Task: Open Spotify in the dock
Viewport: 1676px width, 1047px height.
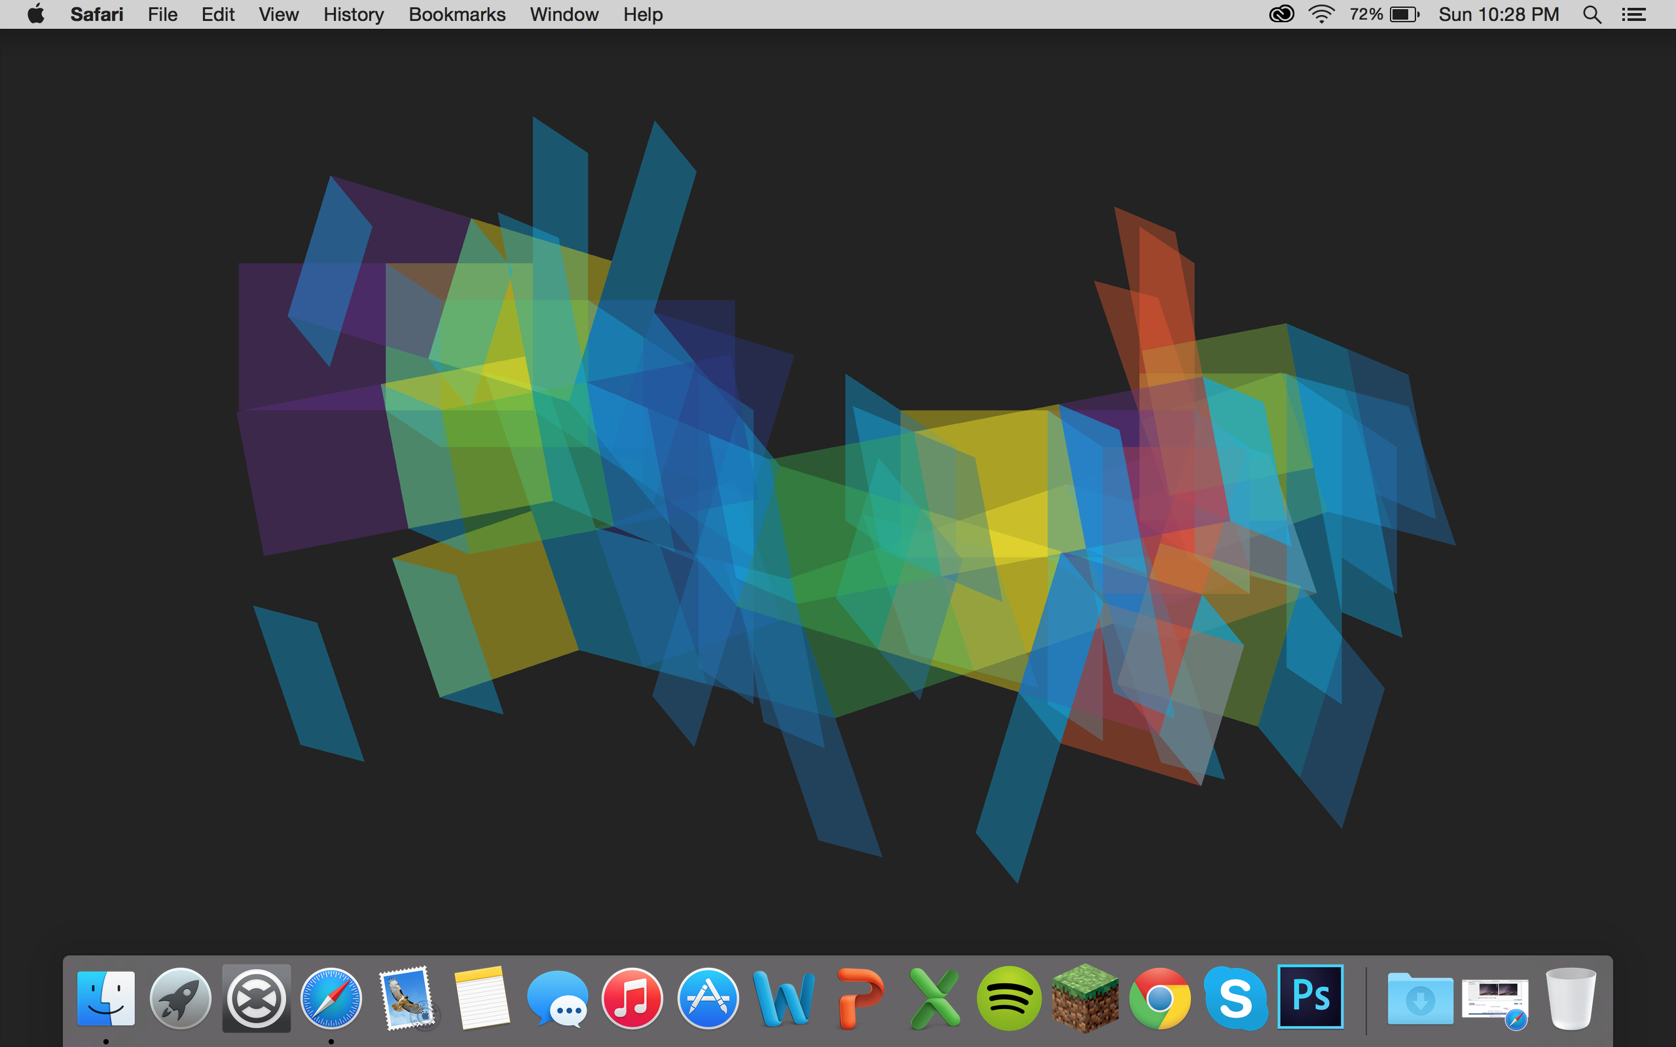Action: (x=1009, y=998)
